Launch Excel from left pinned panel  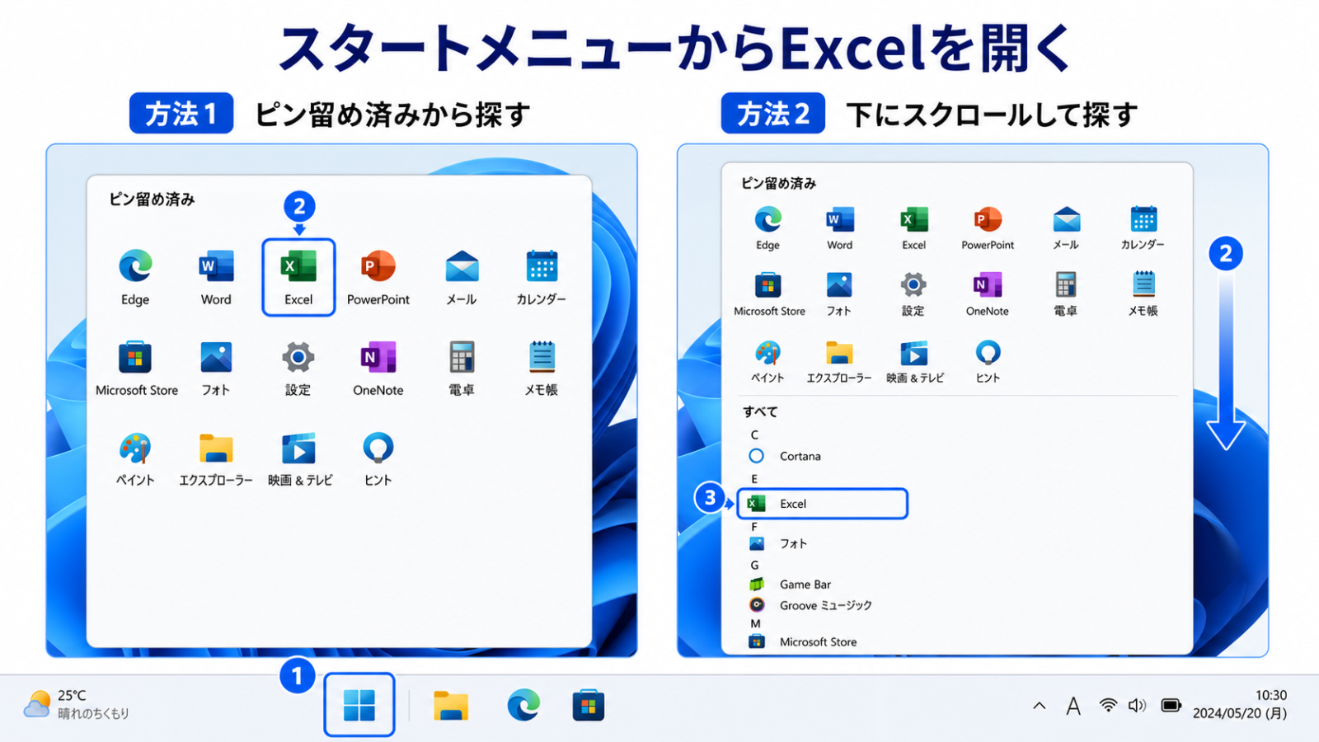[x=298, y=277]
